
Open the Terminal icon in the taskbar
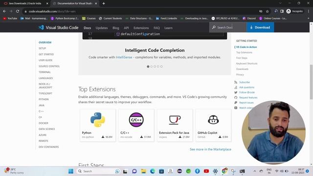[x=242, y=171]
